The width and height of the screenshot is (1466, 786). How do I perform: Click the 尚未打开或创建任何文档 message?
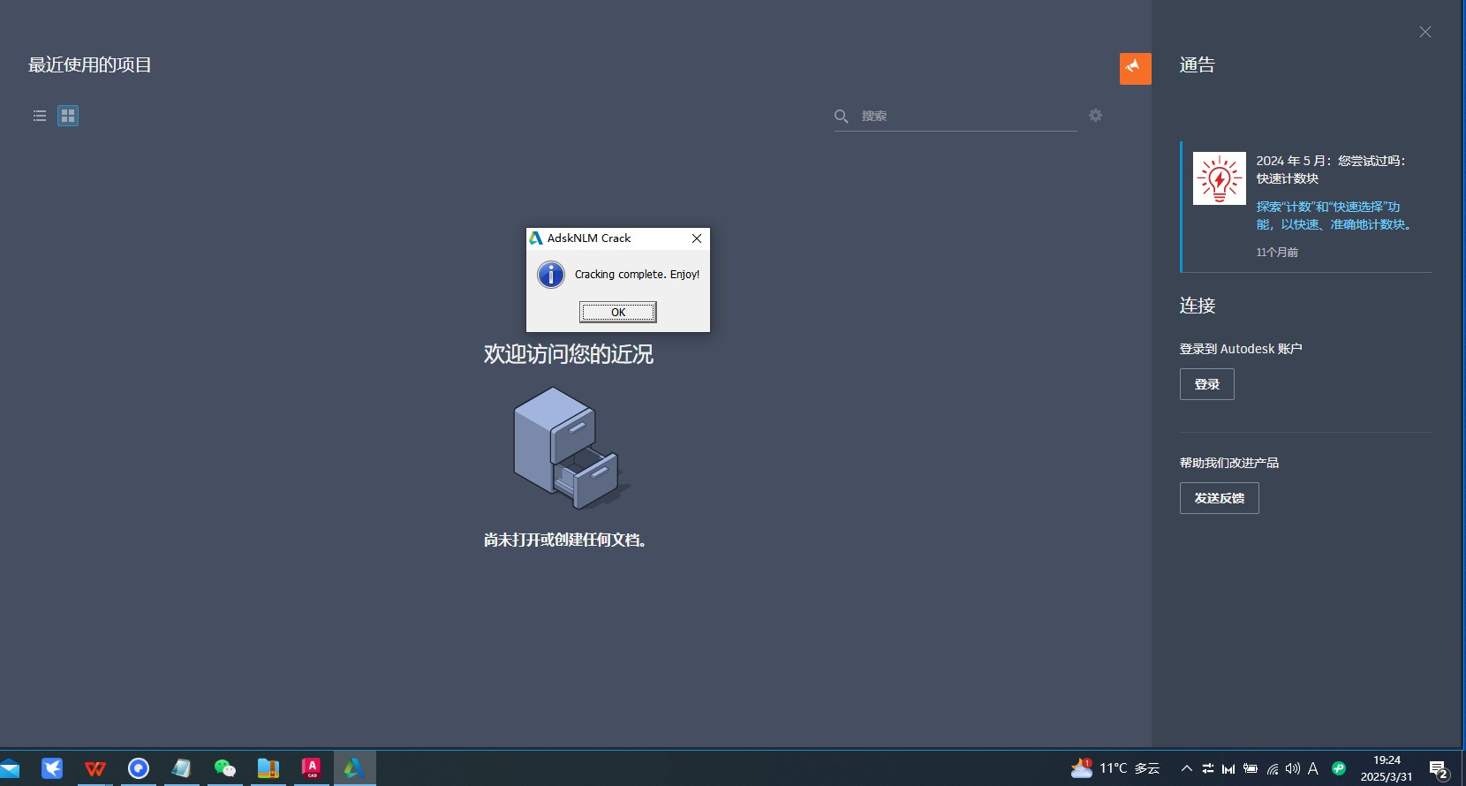coord(565,540)
